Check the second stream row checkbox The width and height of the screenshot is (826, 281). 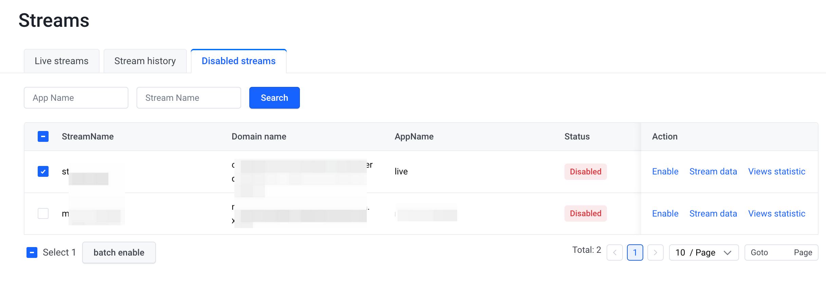pyautogui.click(x=43, y=213)
